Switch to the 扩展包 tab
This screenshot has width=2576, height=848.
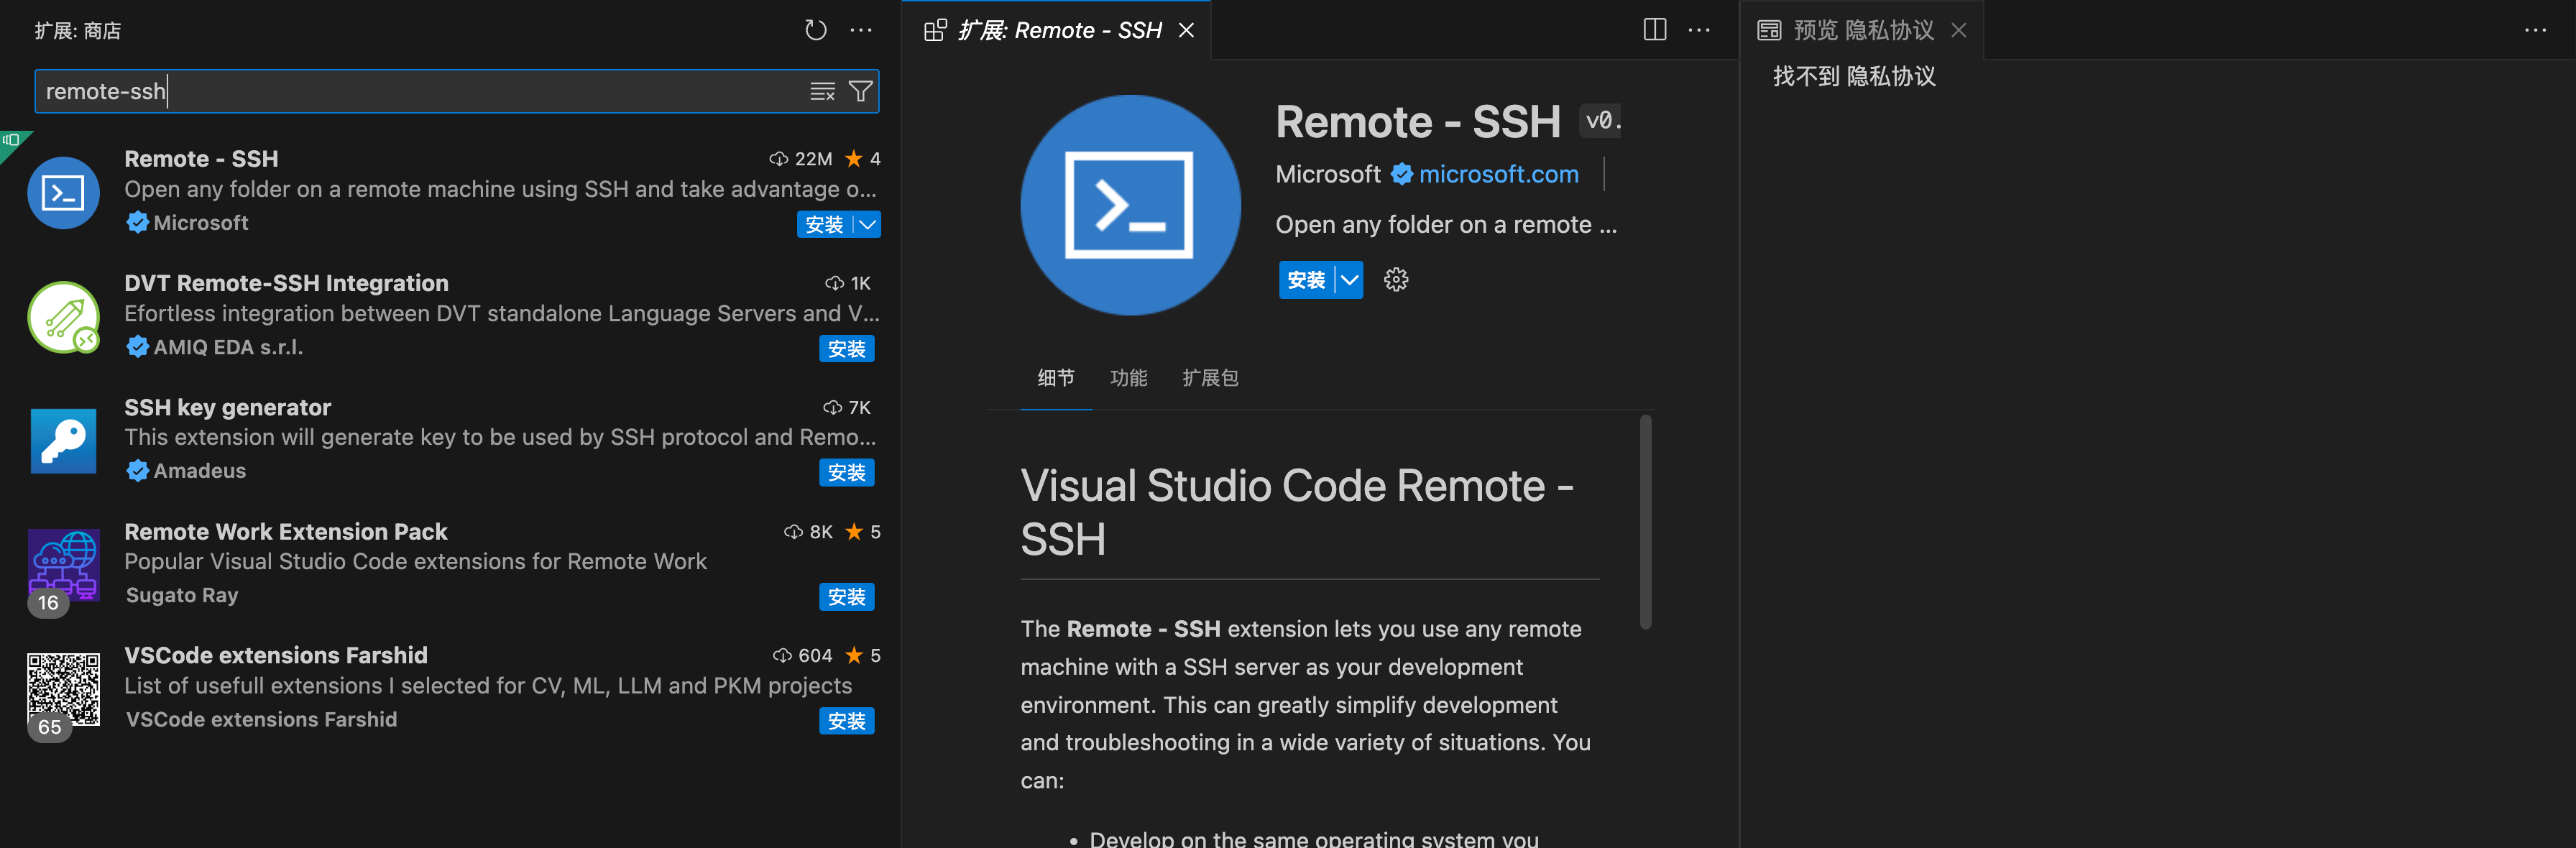coord(1210,378)
